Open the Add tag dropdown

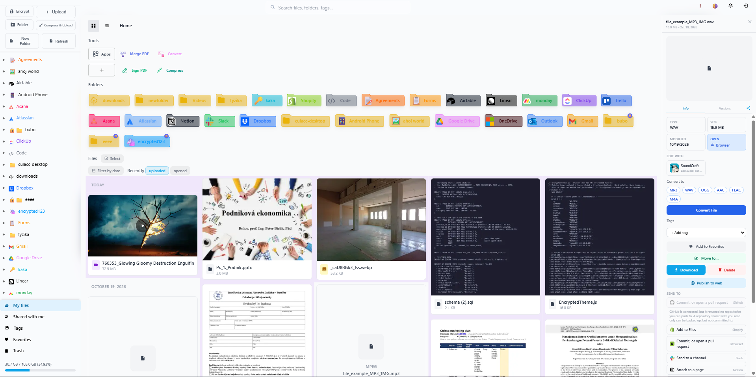(x=706, y=233)
